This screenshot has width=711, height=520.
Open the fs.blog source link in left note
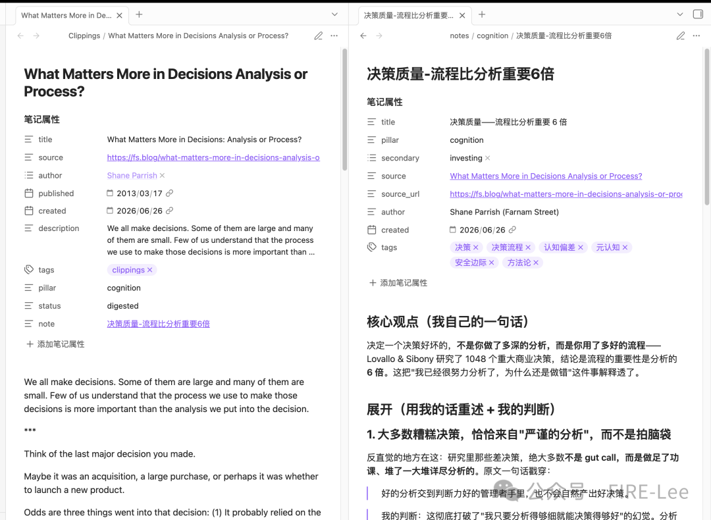tap(213, 157)
